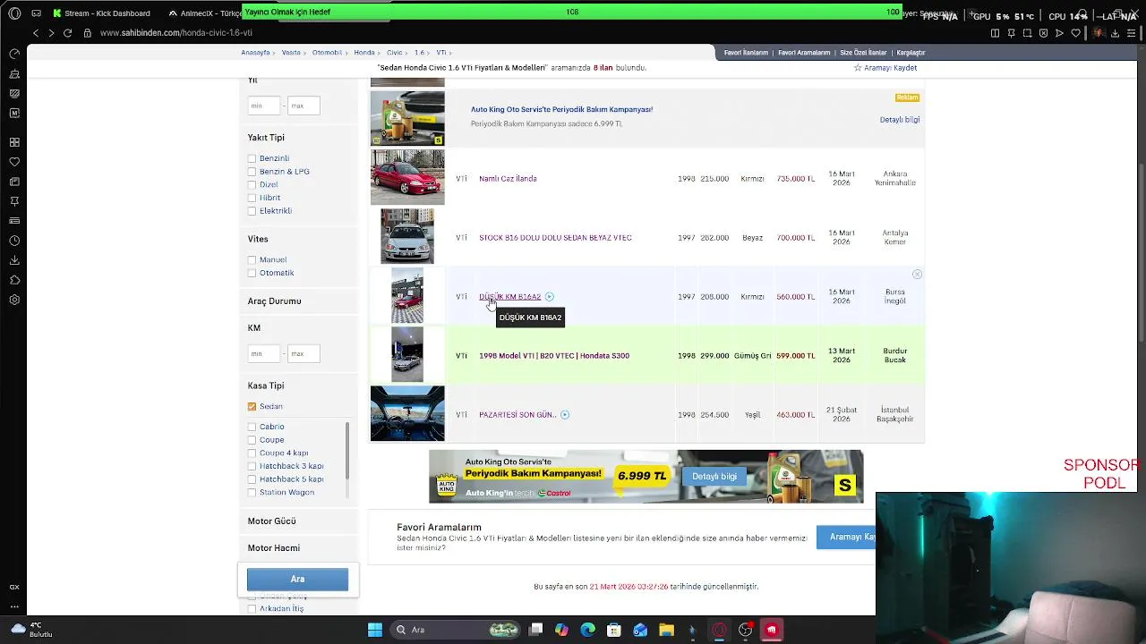Open the Opera menu logo
Viewport: 1146px width, 644px height.
point(14,13)
